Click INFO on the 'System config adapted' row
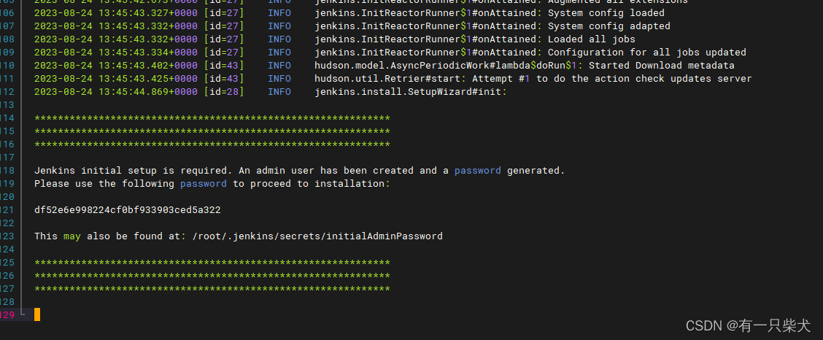Viewport: 823px width, 340px height. pyautogui.click(x=279, y=26)
